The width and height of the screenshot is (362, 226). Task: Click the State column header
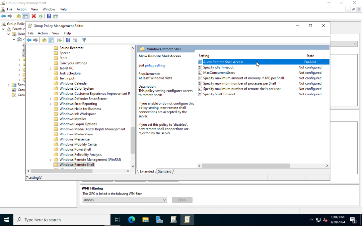coord(310,56)
